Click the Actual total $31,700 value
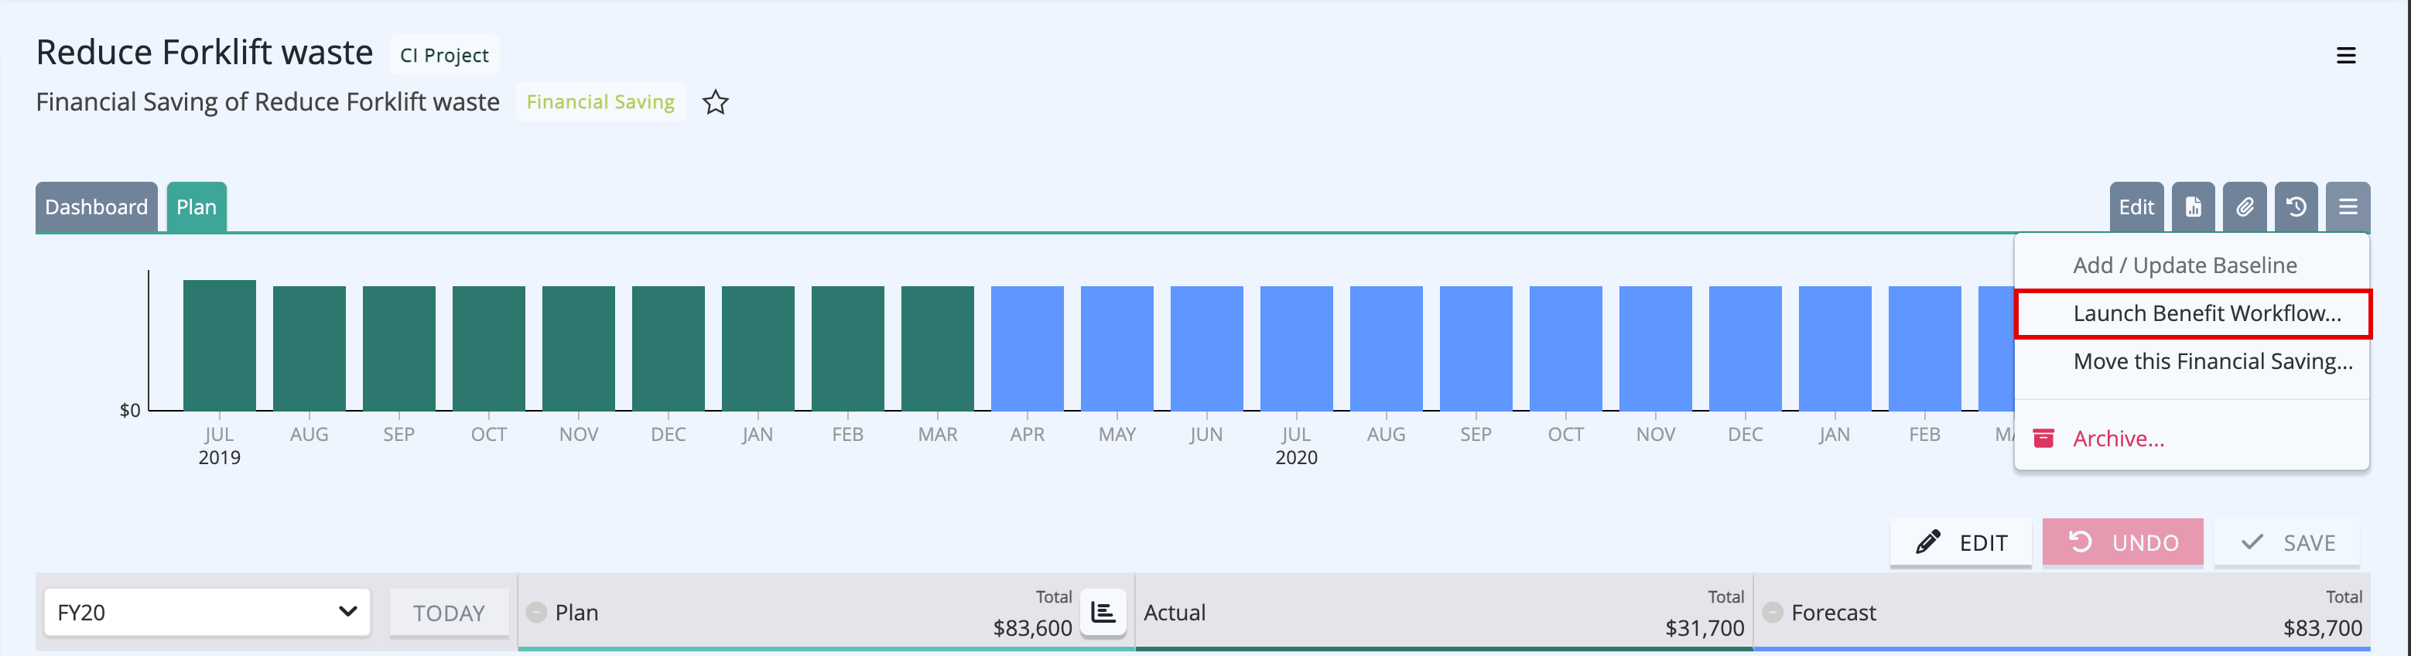Image resolution: width=2411 pixels, height=656 pixels. point(1705,628)
